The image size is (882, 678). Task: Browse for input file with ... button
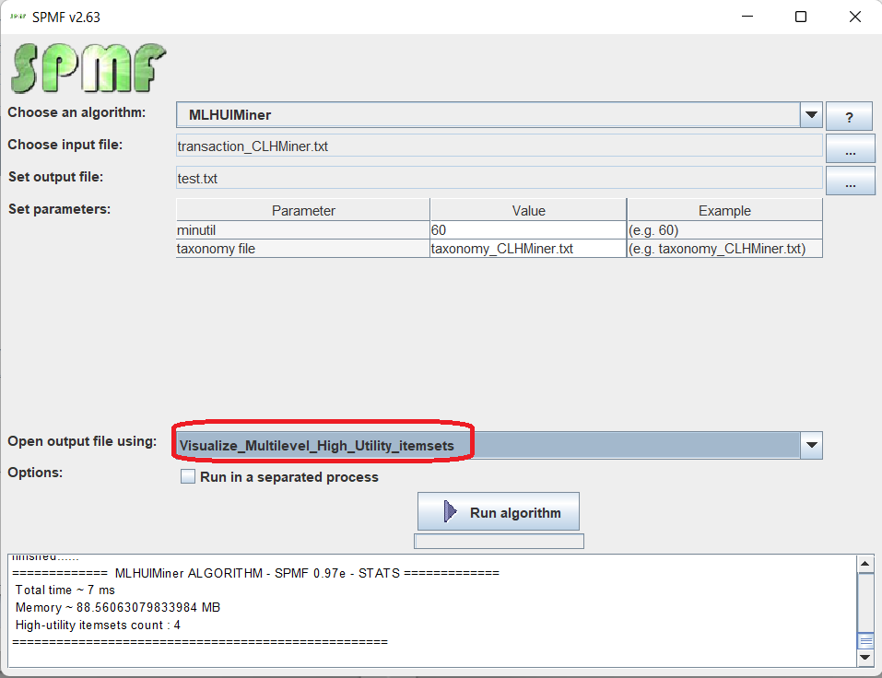pos(849,147)
